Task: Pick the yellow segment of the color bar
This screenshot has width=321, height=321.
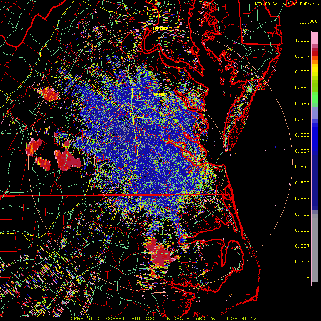Action: [315, 70]
